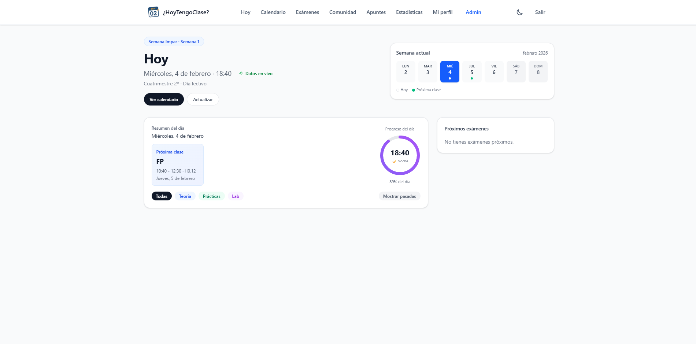696x344 pixels.
Task: Open the Calendario menu item
Action: pyautogui.click(x=273, y=12)
